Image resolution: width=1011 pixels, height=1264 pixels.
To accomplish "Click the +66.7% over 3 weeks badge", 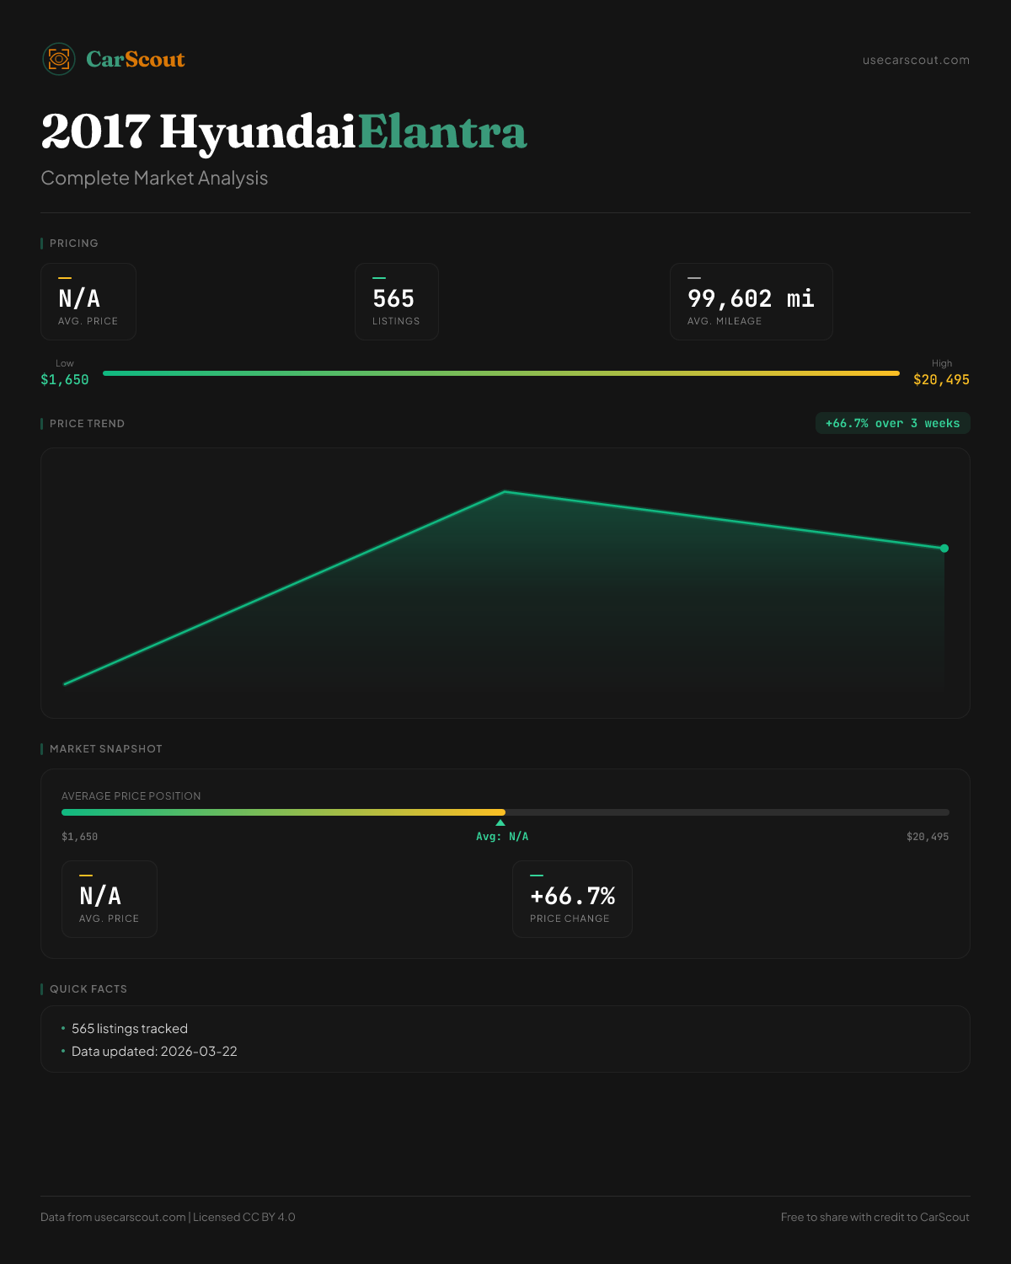I will (892, 423).
